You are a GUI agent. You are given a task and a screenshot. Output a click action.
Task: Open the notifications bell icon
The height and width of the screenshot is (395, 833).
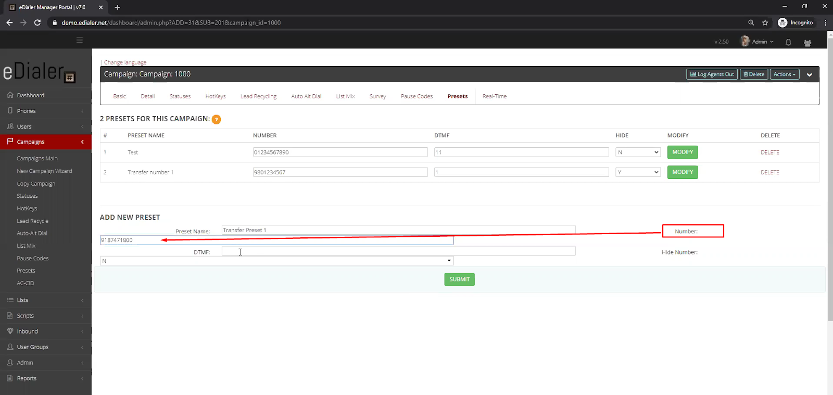tap(788, 42)
